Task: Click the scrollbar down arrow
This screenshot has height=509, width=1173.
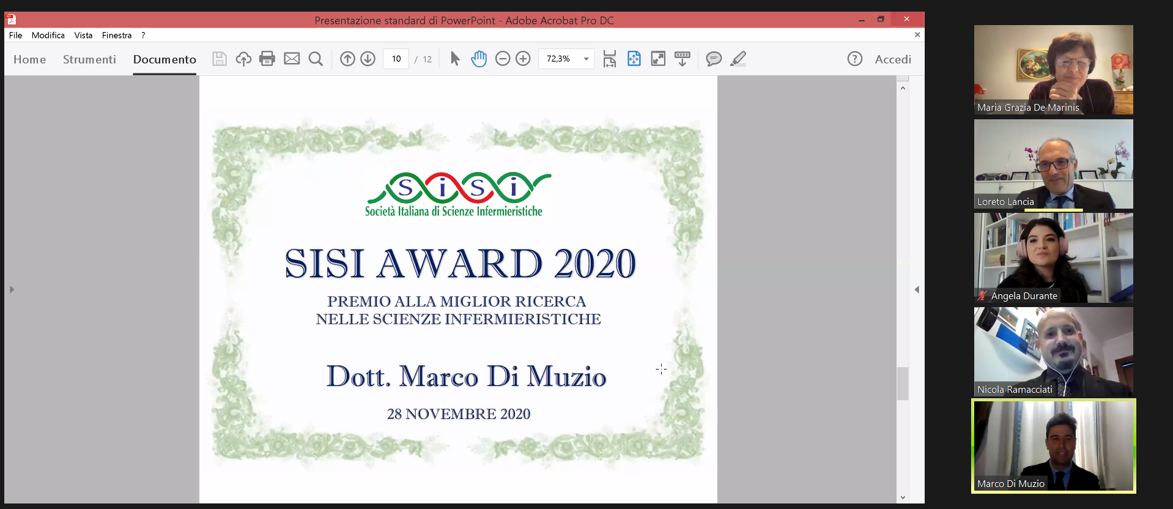Action: (903, 497)
